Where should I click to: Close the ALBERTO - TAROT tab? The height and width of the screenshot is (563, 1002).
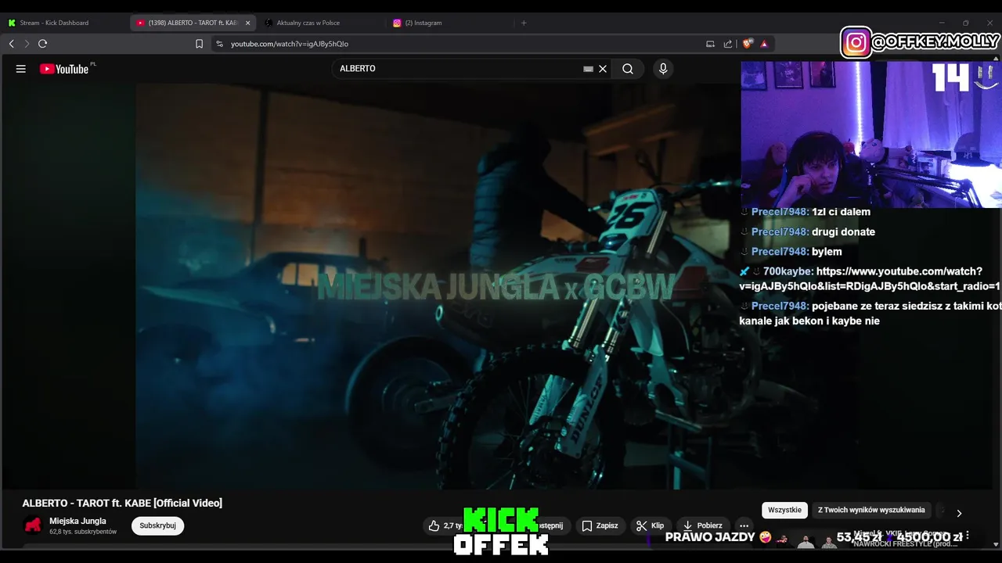pyautogui.click(x=247, y=23)
